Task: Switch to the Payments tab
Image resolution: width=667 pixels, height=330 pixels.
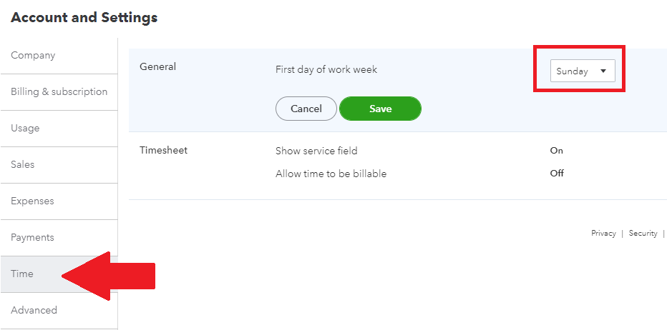Action: (x=32, y=238)
